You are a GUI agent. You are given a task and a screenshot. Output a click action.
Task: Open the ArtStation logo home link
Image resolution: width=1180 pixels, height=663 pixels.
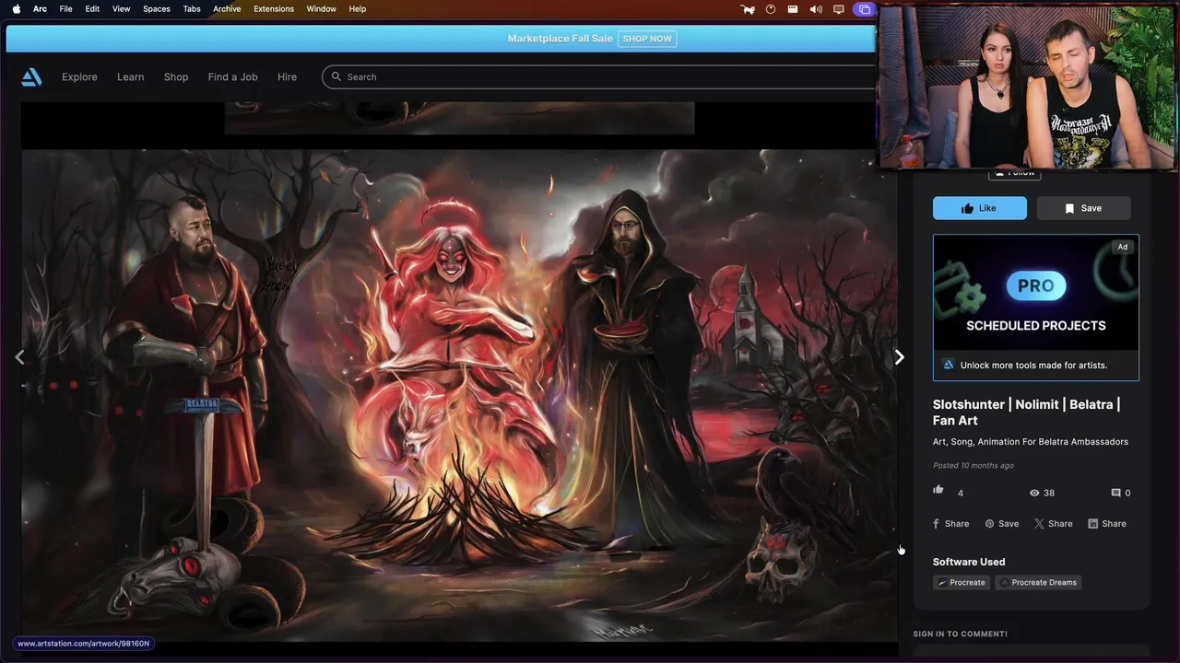point(31,77)
